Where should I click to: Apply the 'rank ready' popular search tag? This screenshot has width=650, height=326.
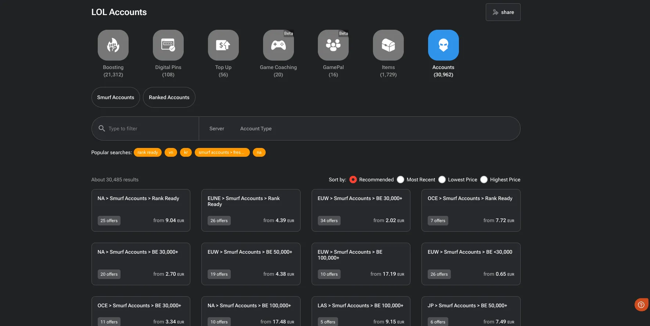[148, 152]
